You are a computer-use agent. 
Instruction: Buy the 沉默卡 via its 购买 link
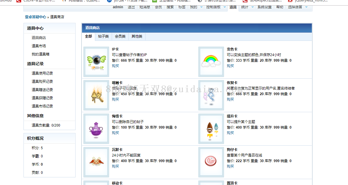(x=116, y=166)
